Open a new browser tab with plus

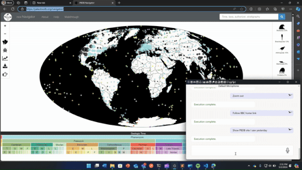click(x=119, y=3)
